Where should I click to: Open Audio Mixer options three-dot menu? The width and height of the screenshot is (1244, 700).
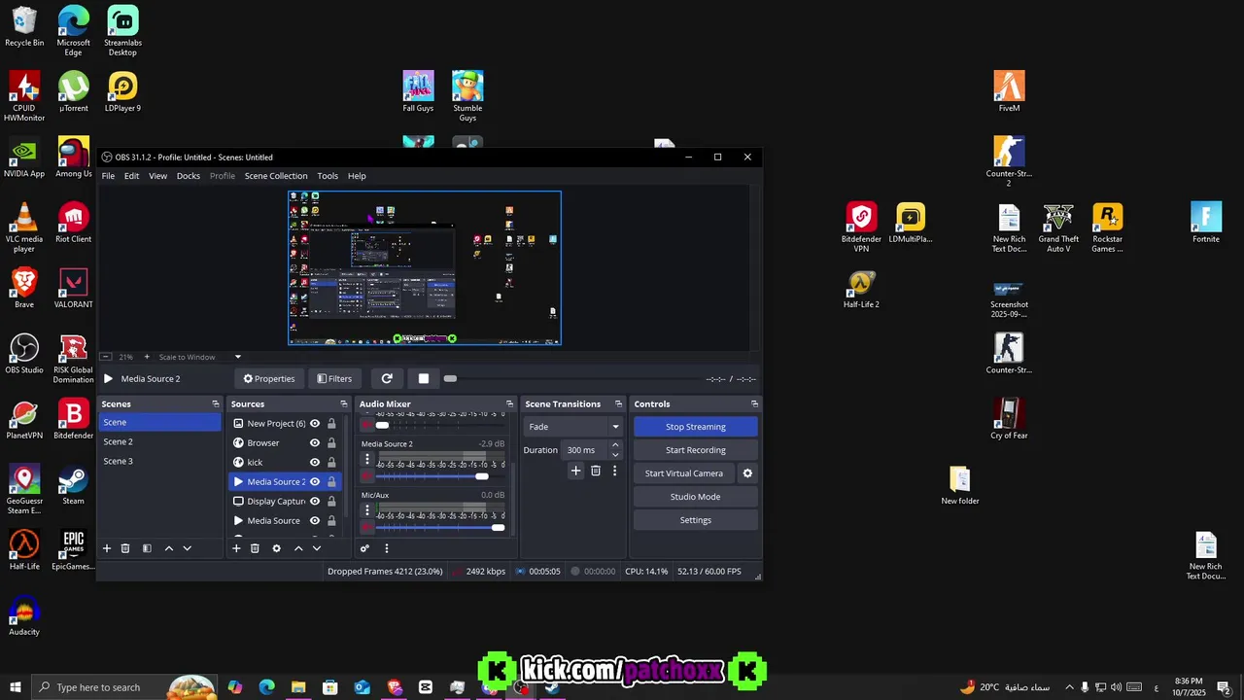tap(386, 548)
